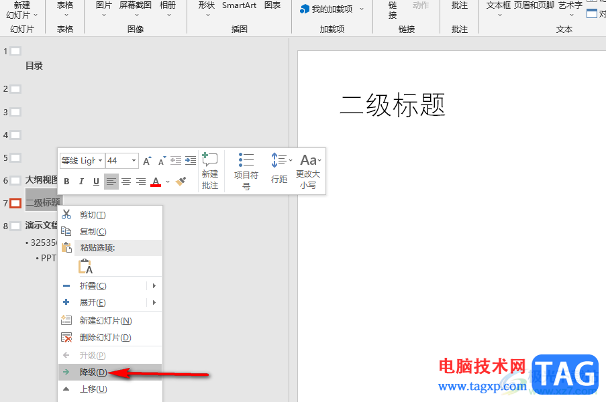
Task: Apply Underline from the mini toolbar
Action: [x=96, y=182]
